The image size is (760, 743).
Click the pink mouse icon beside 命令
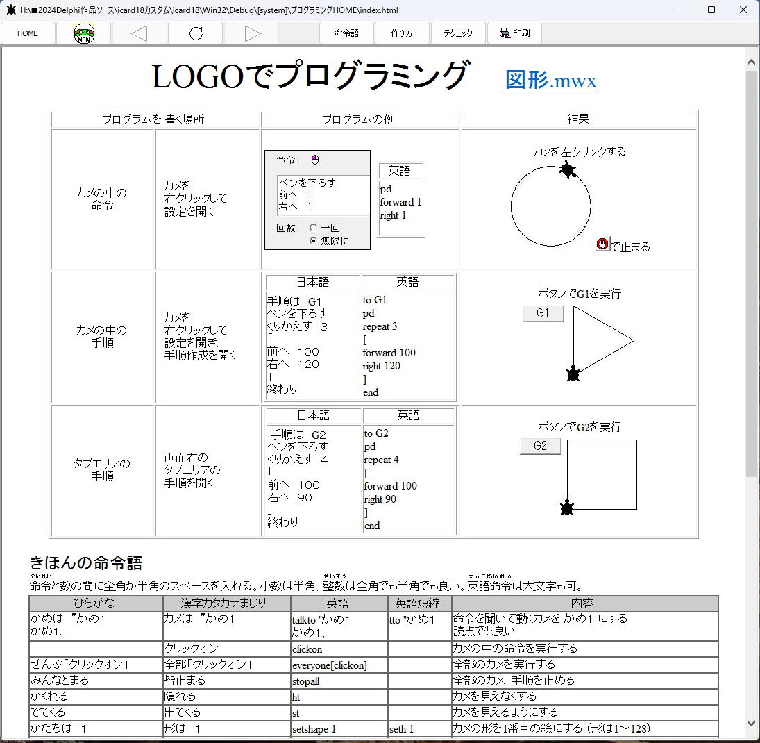[314, 160]
